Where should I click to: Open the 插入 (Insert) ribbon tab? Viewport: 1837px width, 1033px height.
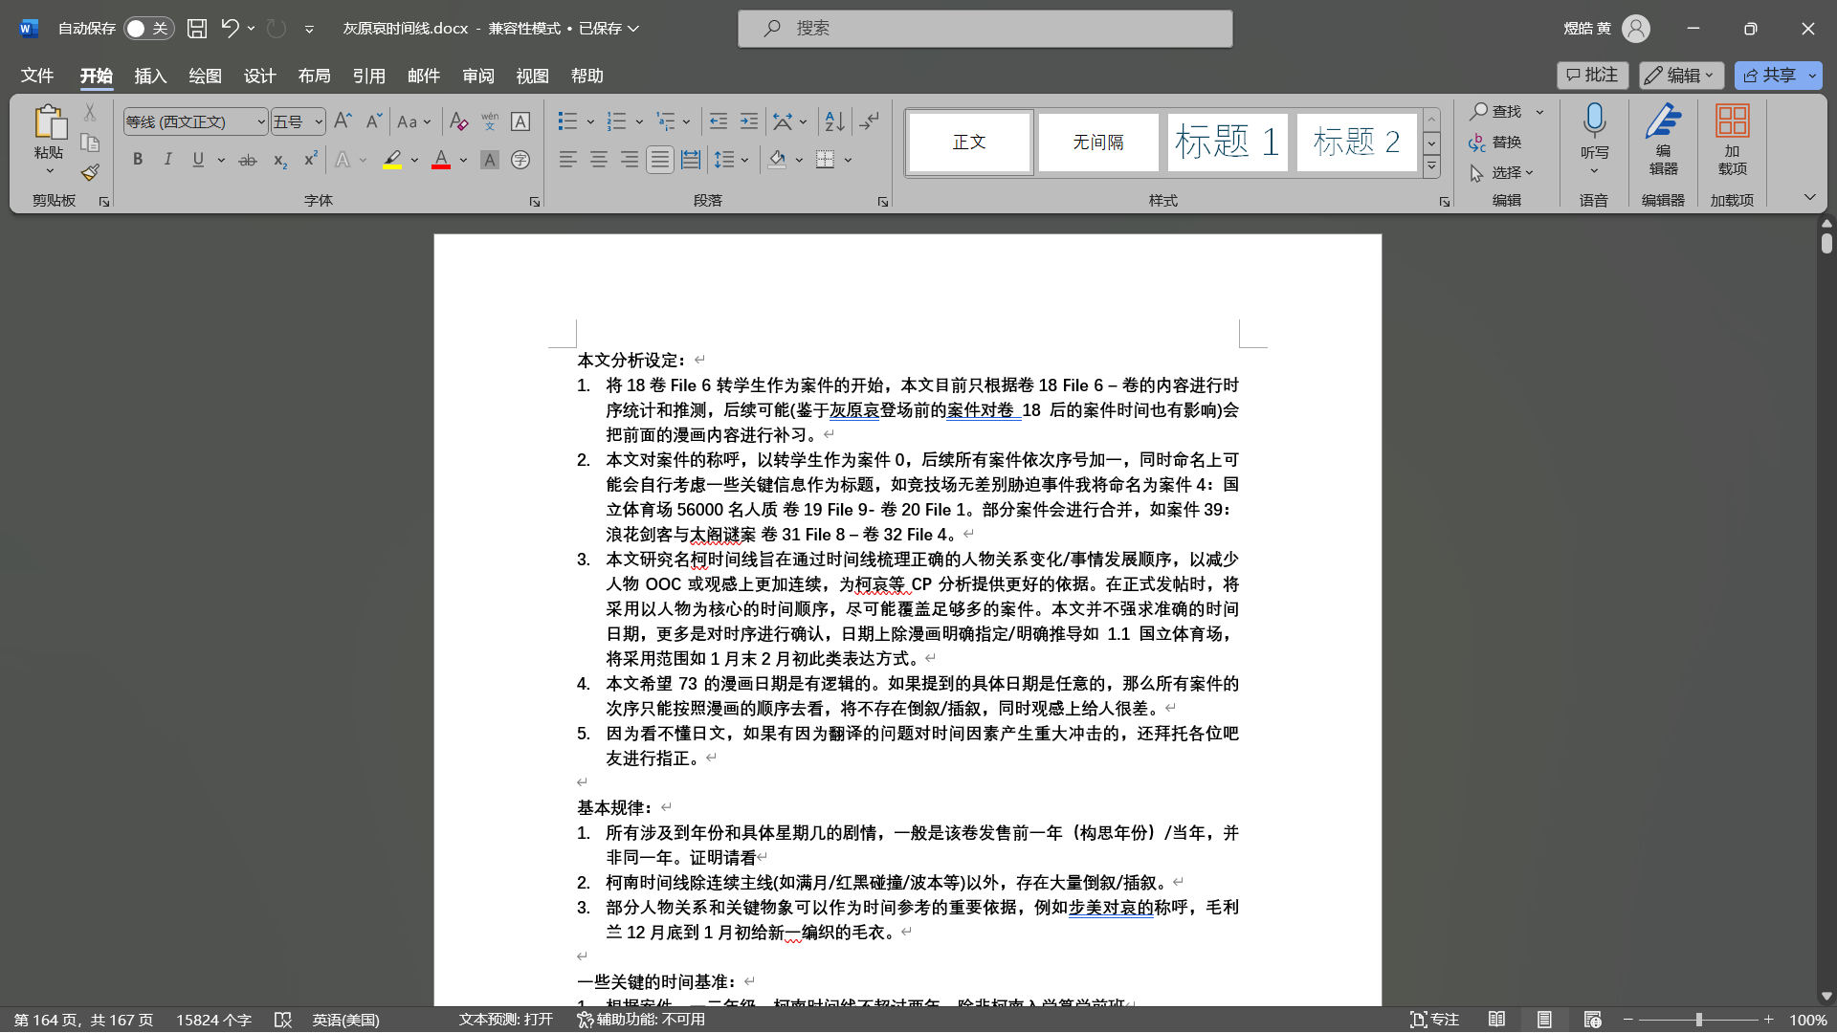coord(150,76)
